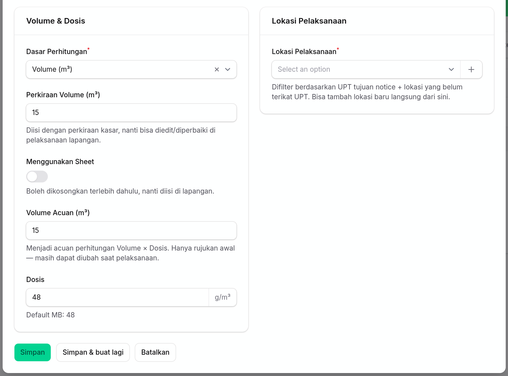This screenshot has width=508, height=376.
Task: Toggle the Menggunakan Sheet switch
Action: (37, 177)
